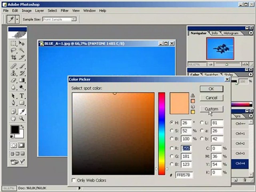256x192 pixels.
Task: Click the Navigator image thumbnail
Action: tap(220, 49)
